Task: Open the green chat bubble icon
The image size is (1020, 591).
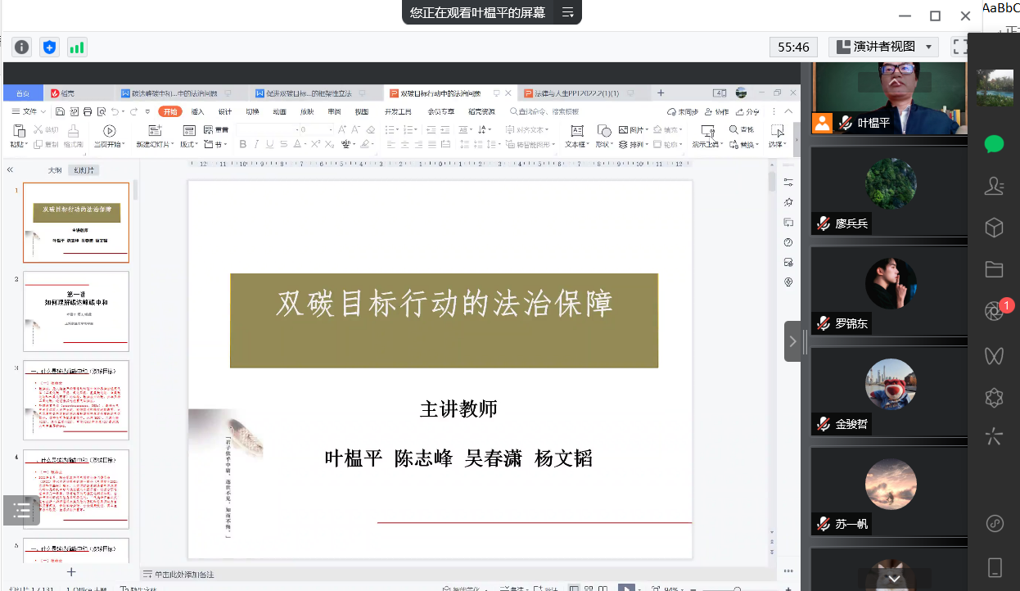Action: (x=994, y=144)
